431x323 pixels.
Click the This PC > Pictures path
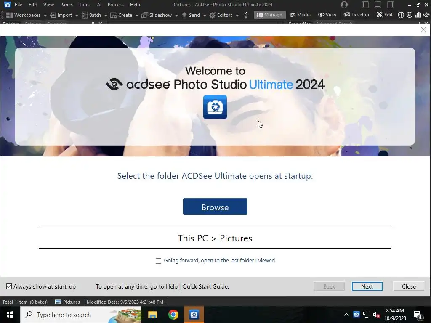[215, 238]
